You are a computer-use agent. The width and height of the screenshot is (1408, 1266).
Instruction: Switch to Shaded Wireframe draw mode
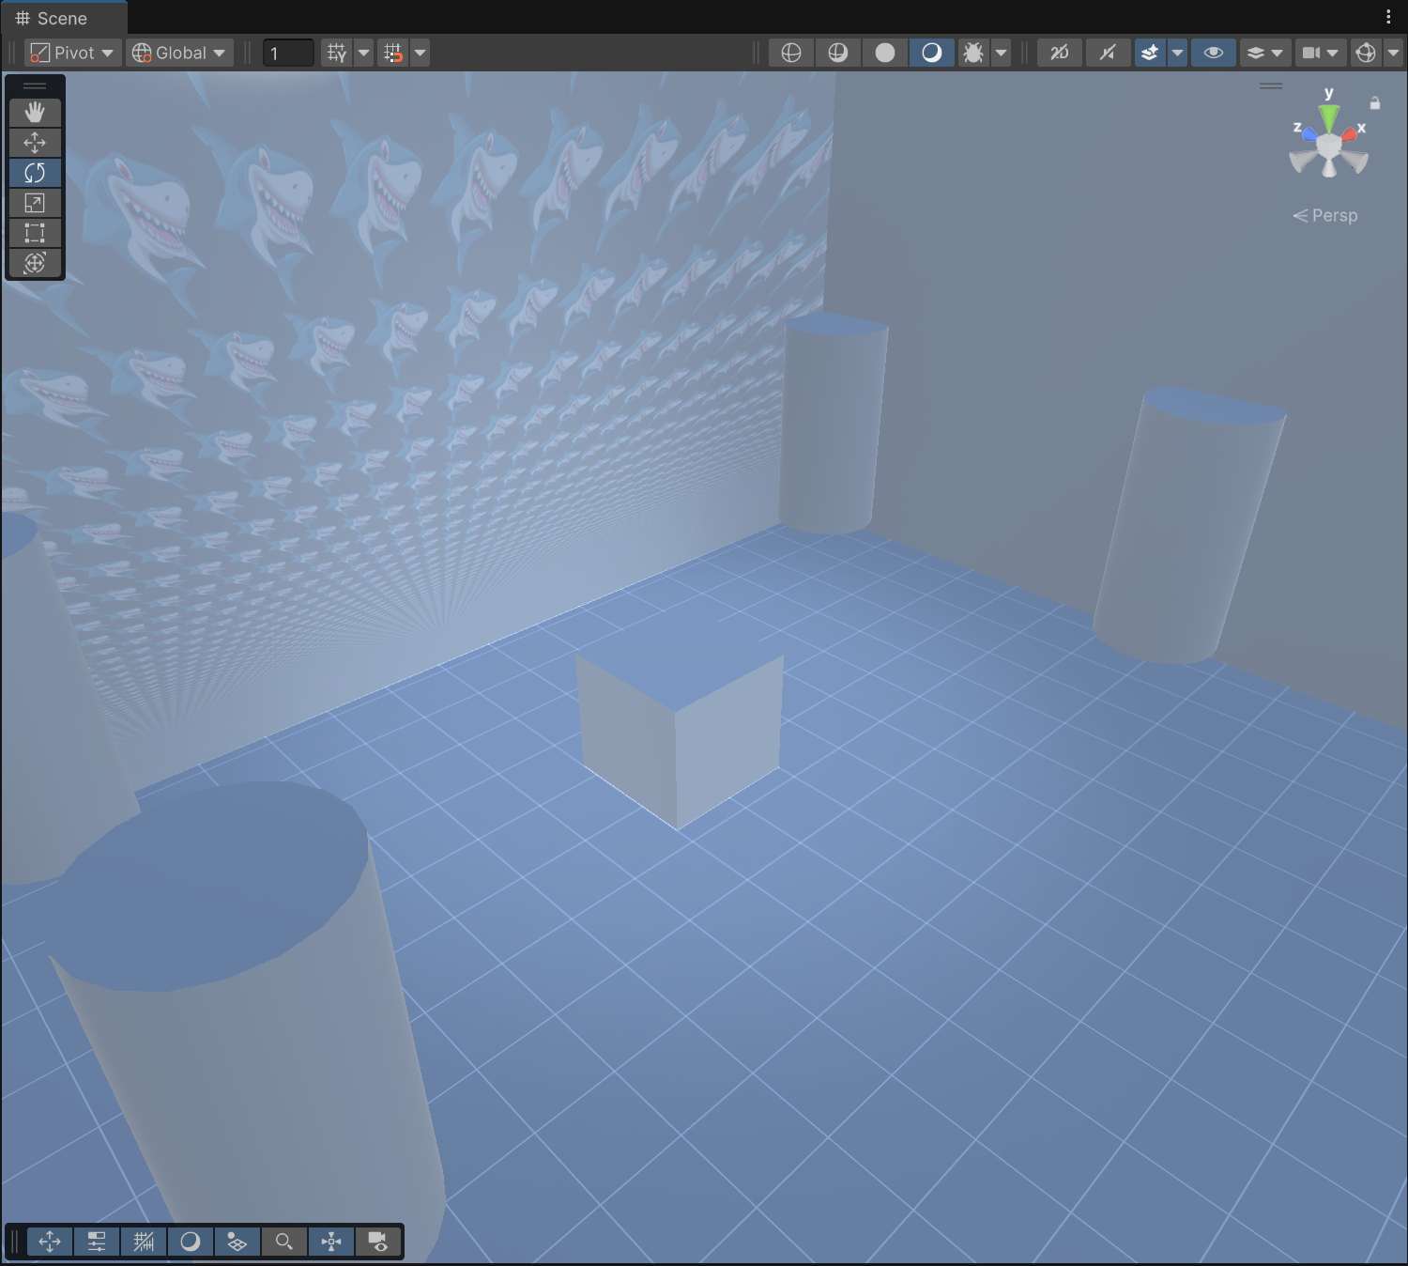coord(838,53)
